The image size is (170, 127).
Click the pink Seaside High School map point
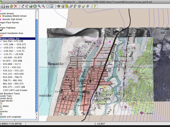110,42
